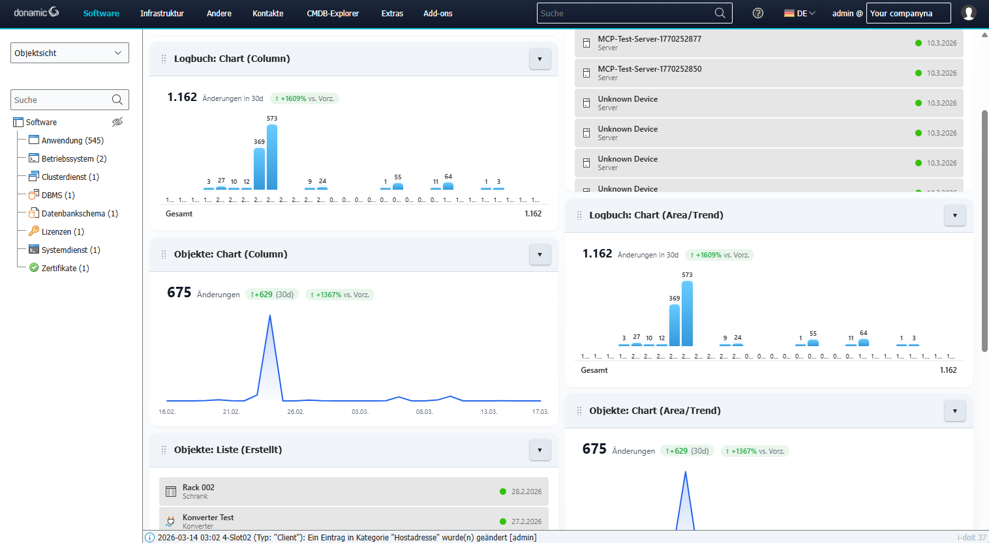Click the green status dot beside Rack 002
The image size is (989, 543).
(x=502, y=491)
